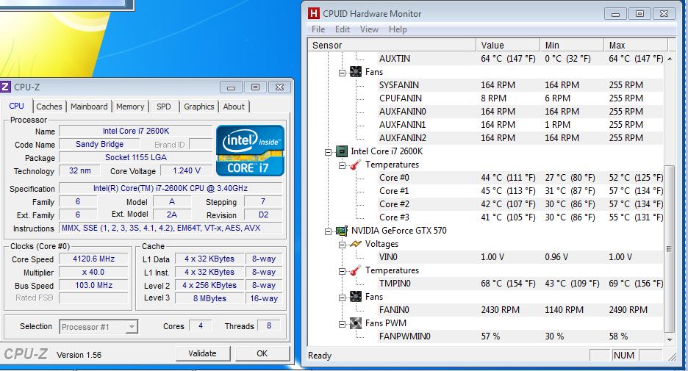
Task: Click the GPU Voltages lightning icon
Action: (x=356, y=244)
